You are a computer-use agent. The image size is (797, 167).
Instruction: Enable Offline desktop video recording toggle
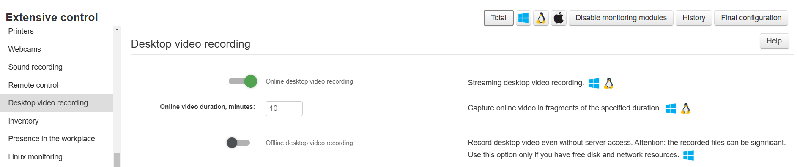click(x=238, y=143)
